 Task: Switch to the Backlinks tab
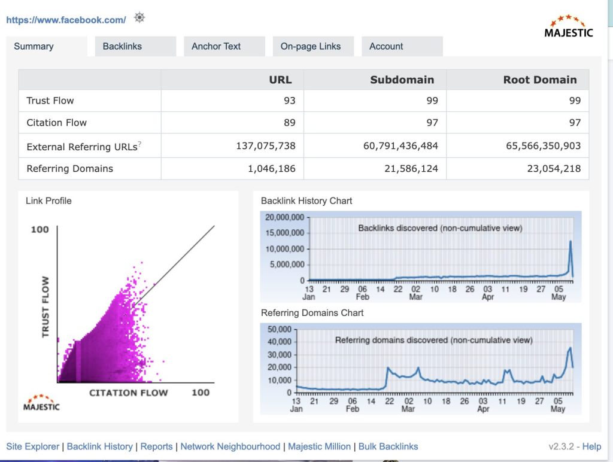click(135, 47)
